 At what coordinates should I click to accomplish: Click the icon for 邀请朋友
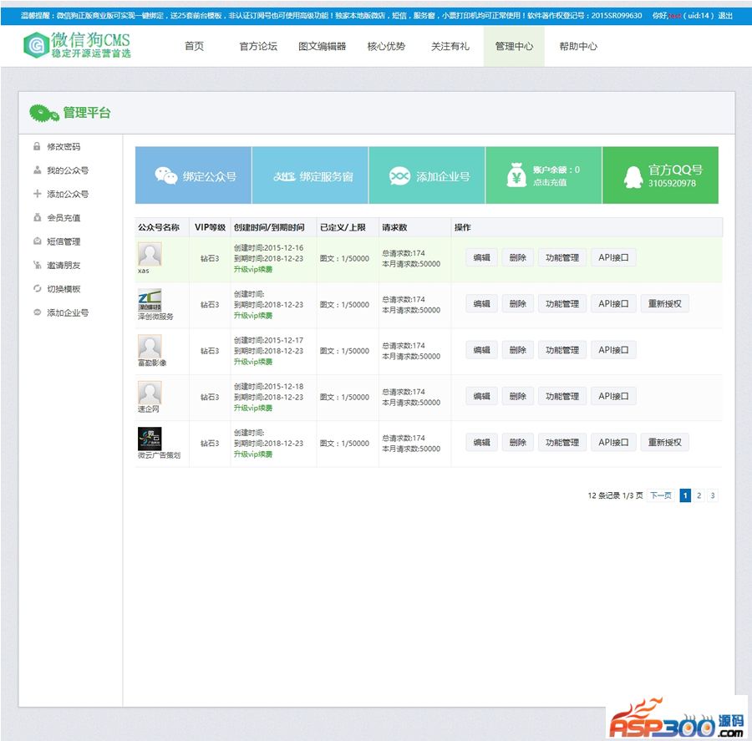click(37, 265)
